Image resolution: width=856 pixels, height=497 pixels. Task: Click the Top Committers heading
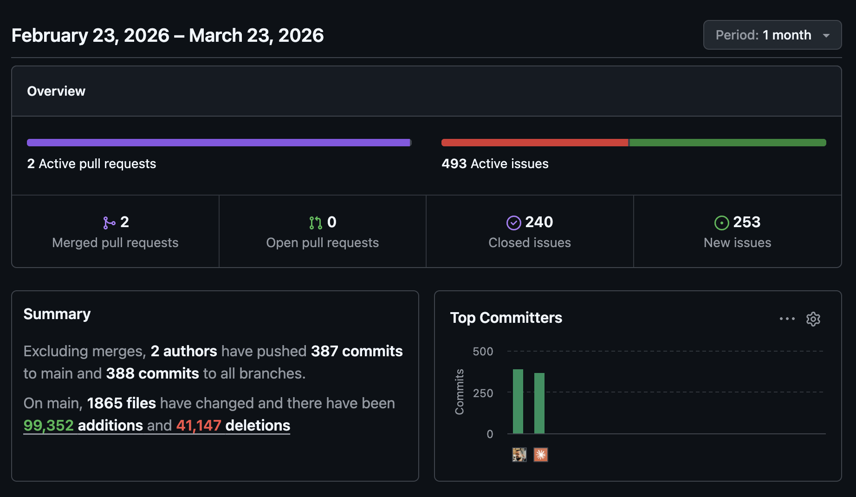click(506, 318)
